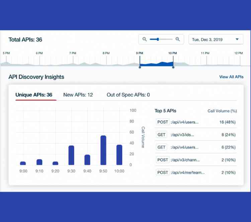251x222 pixels.
Task: Click the 7 PM tick on the timeline
Action: (73, 53)
